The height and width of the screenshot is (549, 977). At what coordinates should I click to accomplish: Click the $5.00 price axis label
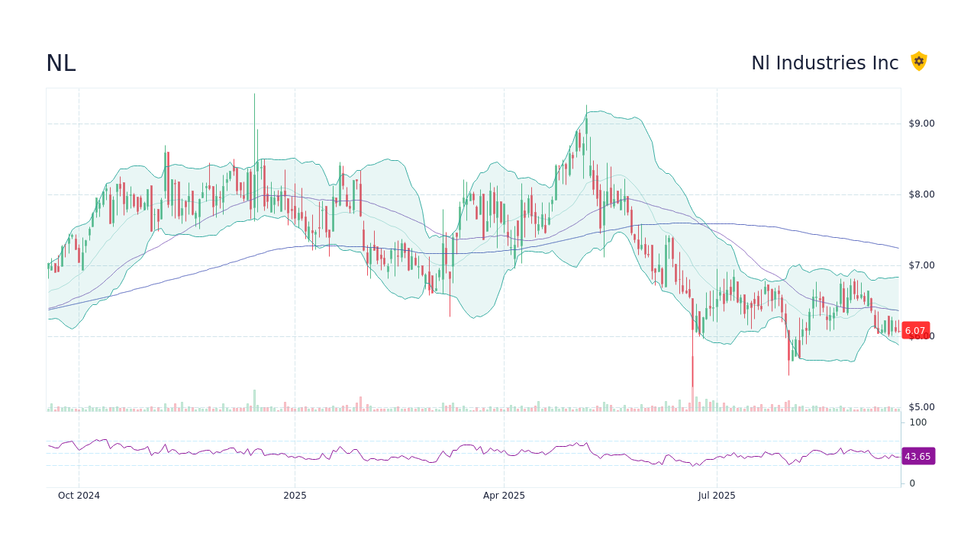(921, 407)
